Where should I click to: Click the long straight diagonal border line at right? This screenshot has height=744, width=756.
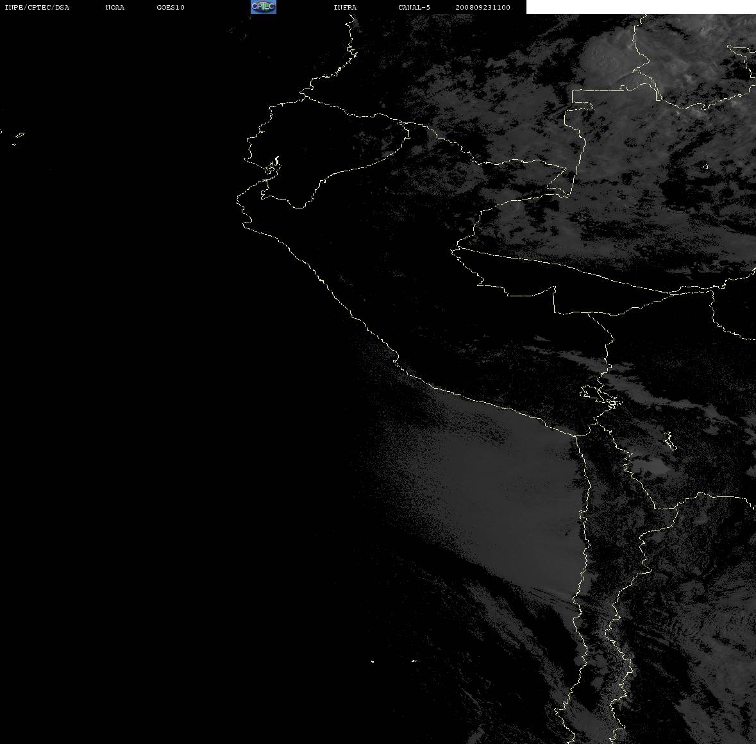pos(562,269)
